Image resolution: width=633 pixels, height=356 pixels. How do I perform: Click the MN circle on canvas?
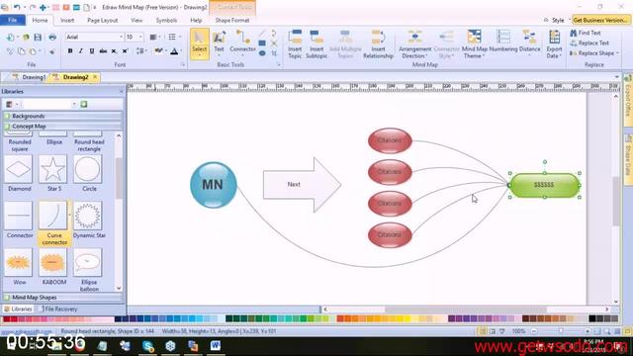coord(214,185)
